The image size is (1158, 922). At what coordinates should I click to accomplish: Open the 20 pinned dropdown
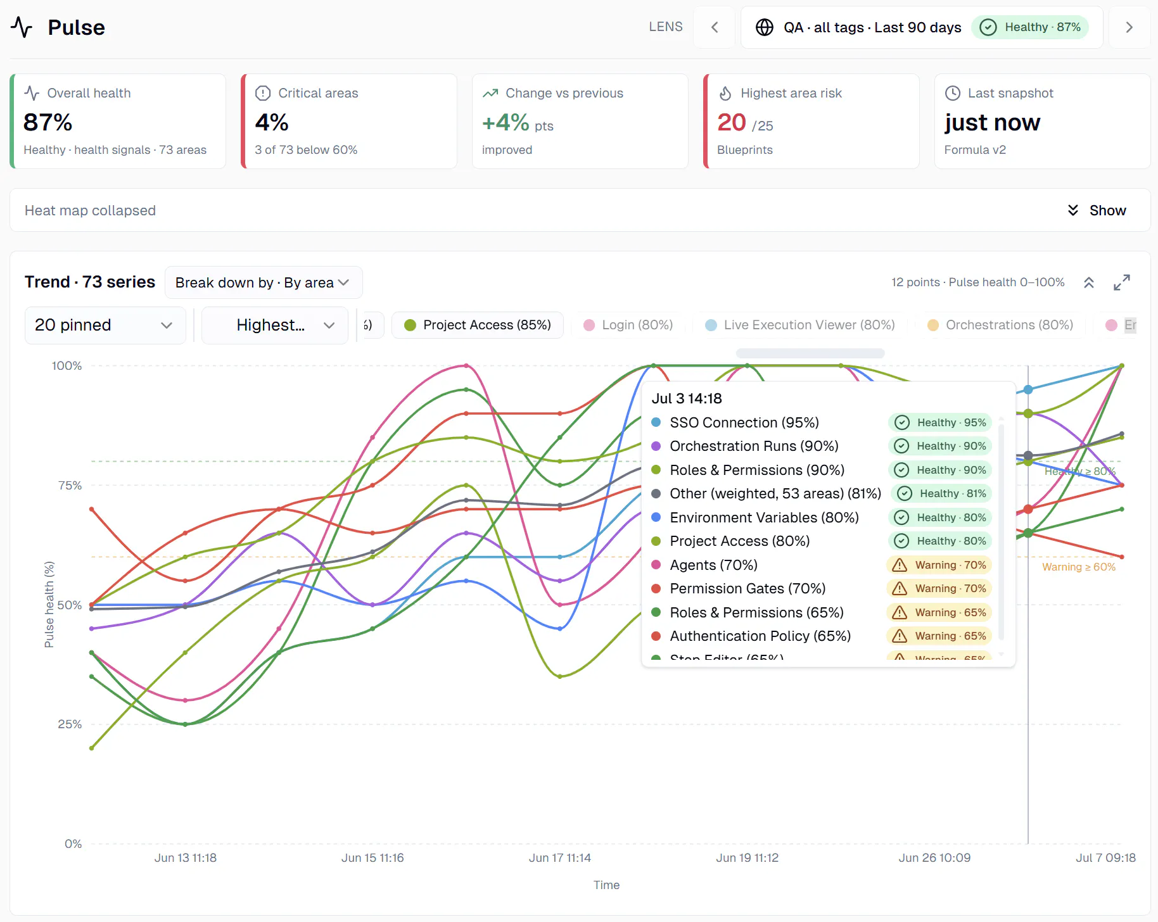click(105, 325)
